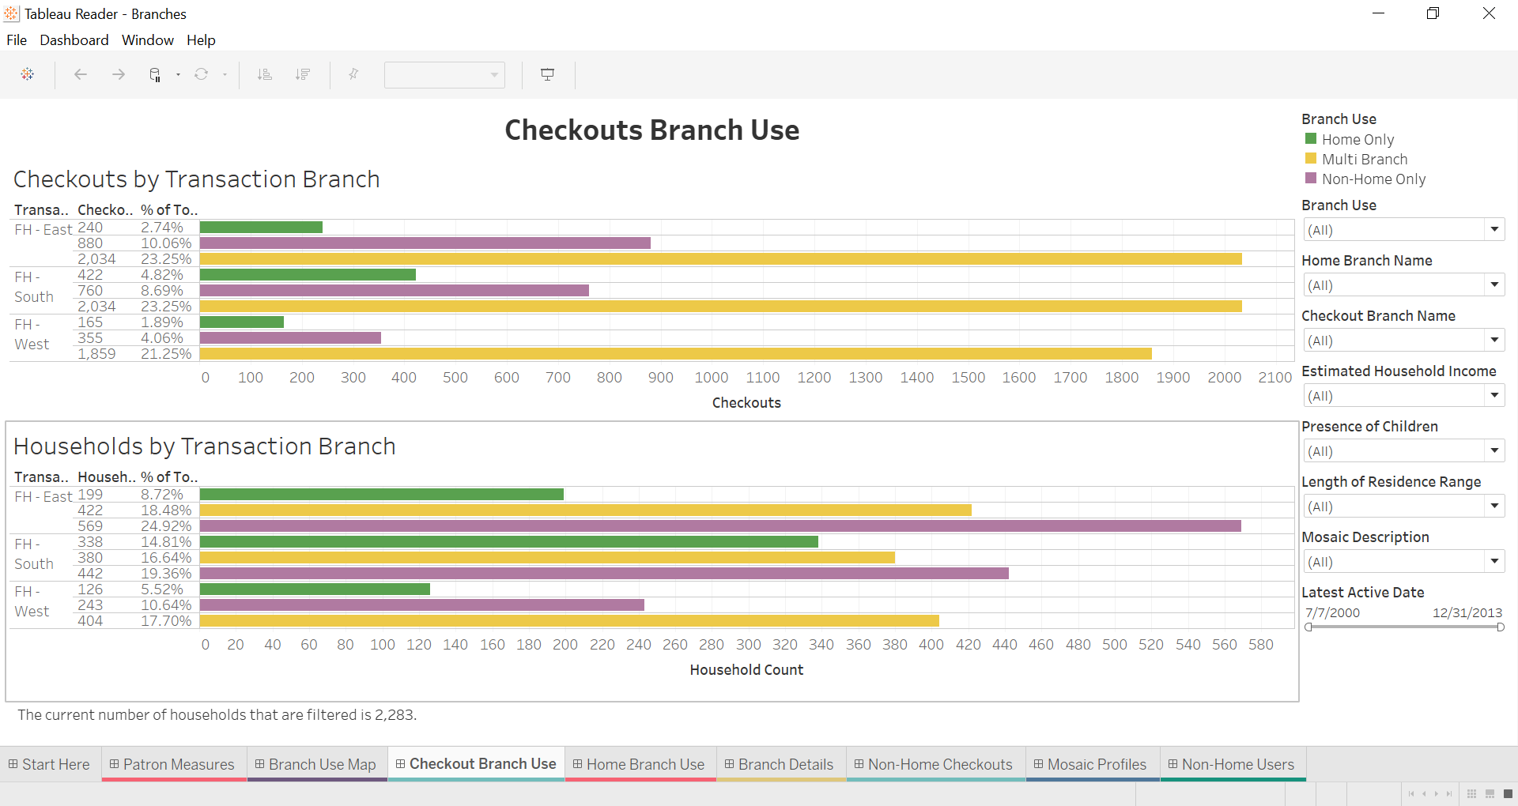Screen dimensions: 1518x806
Task: Switch to the Branch Use Map tab
Action: (316, 764)
